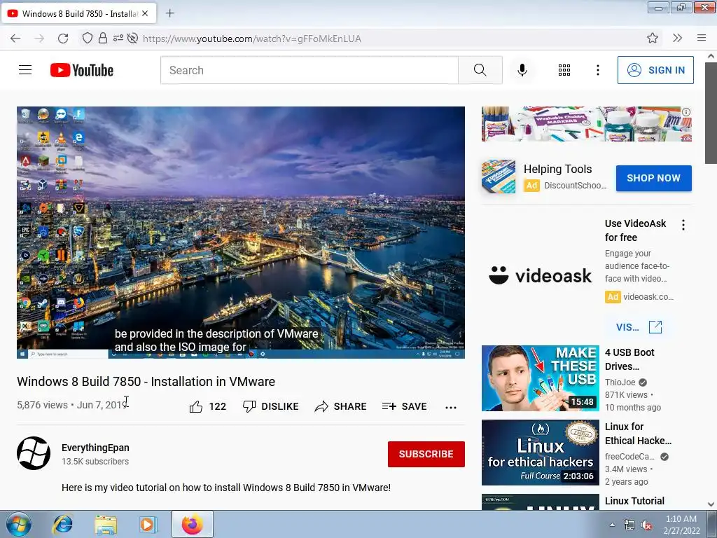Open the taskbar clock and date
The height and width of the screenshot is (538, 717).
tap(681, 525)
